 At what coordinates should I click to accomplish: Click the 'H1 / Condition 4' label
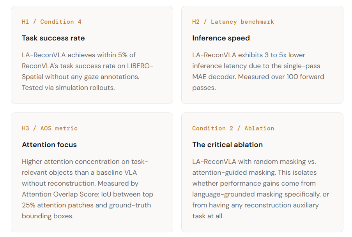click(x=51, y=22)
